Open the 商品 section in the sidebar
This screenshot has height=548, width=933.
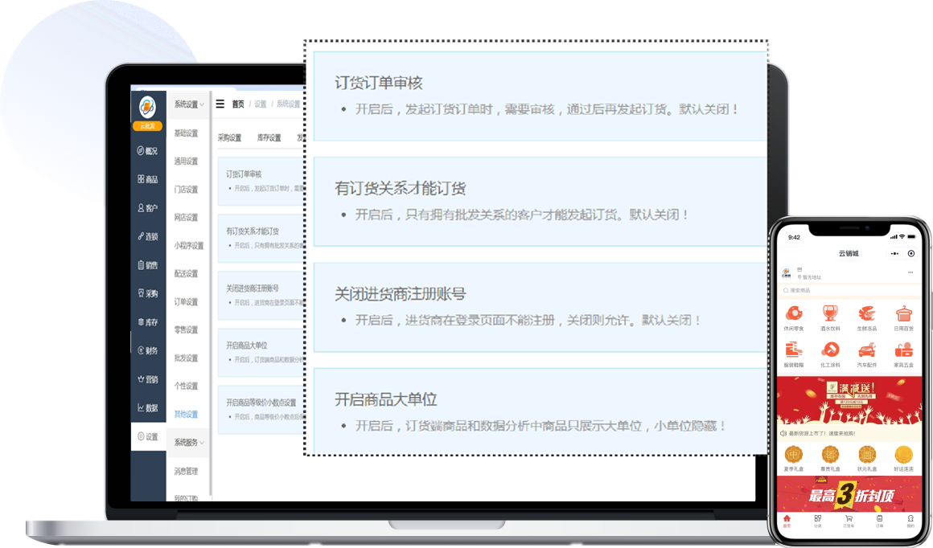tap(148, 180)
